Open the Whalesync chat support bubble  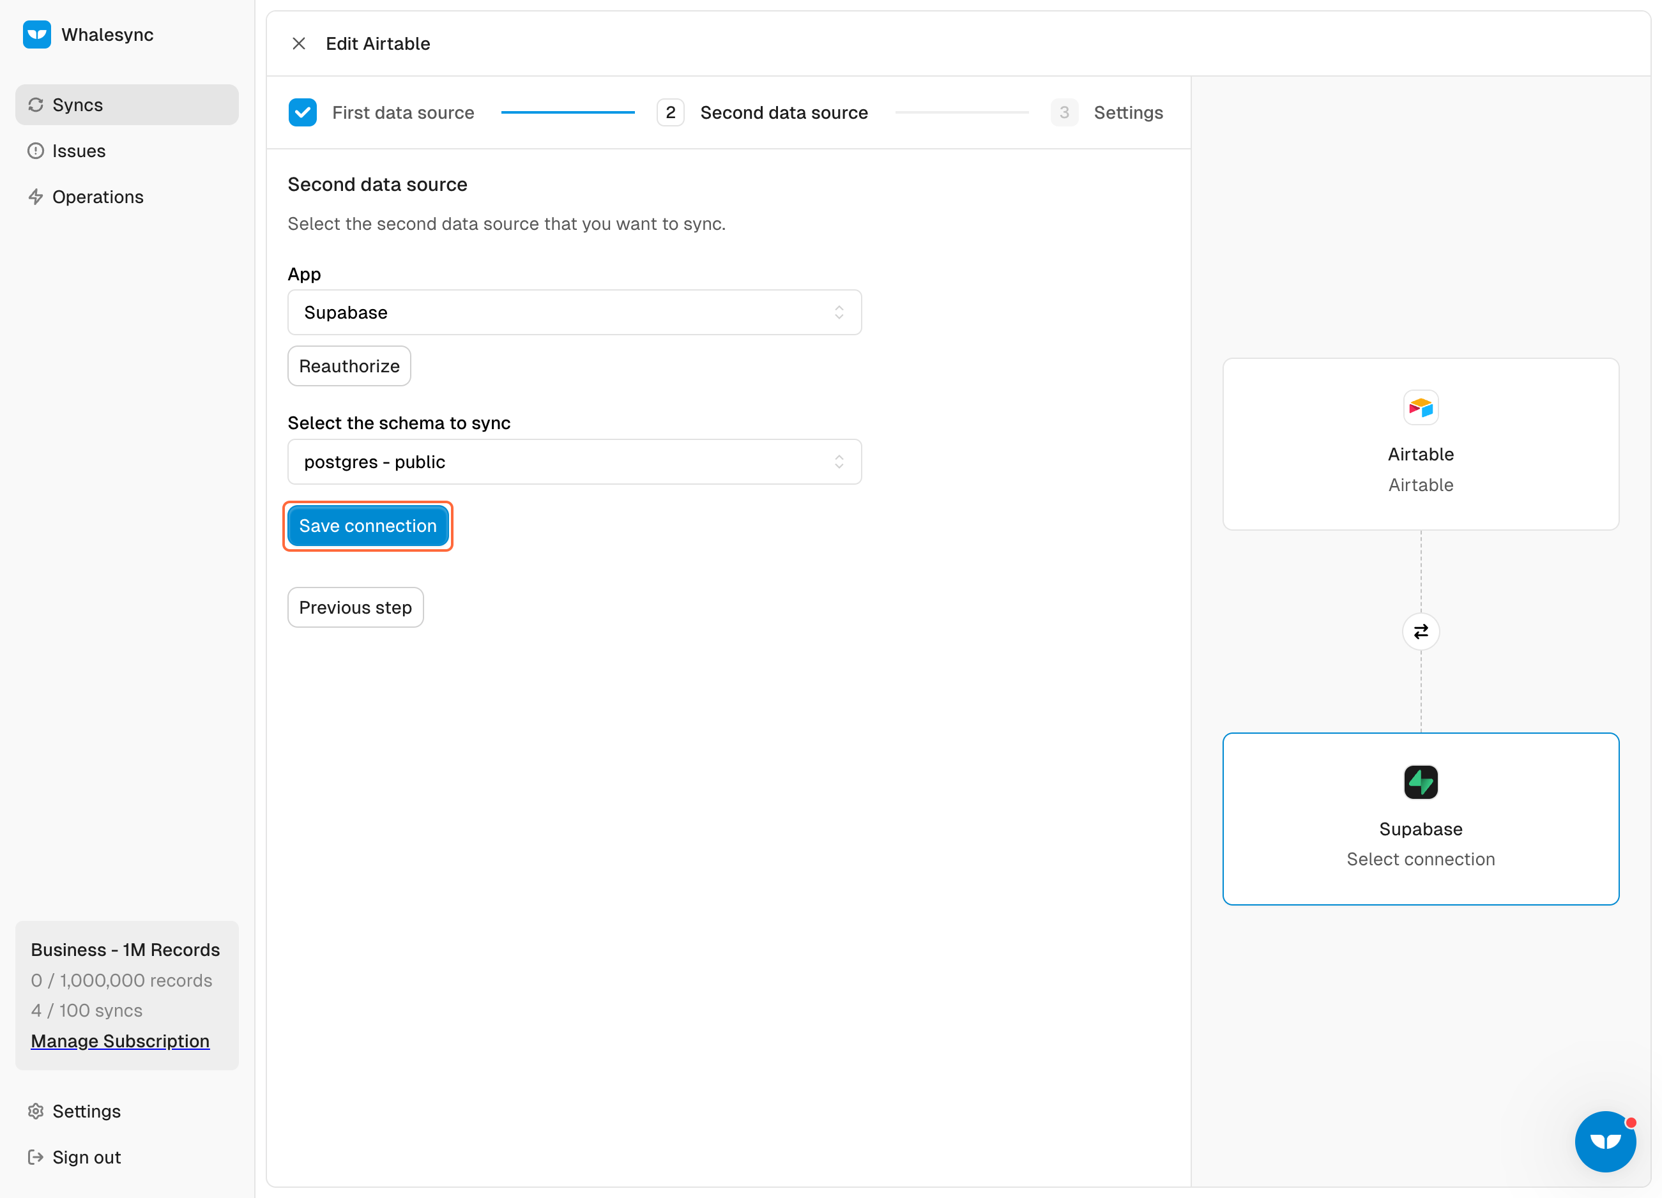[1606, 1142]
